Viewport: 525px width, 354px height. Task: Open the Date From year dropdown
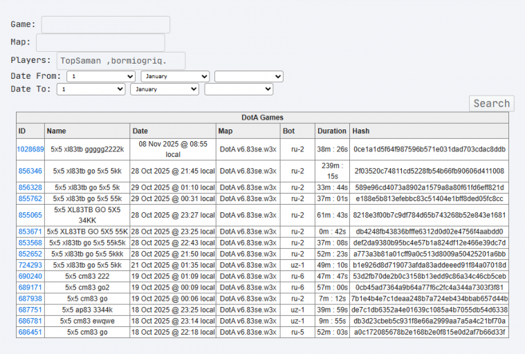coord(249,76)
